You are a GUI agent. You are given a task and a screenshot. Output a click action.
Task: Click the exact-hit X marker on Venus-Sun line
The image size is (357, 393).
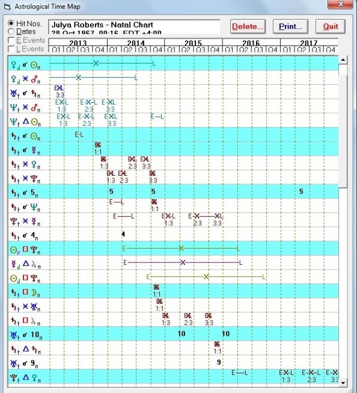[96, 63]
